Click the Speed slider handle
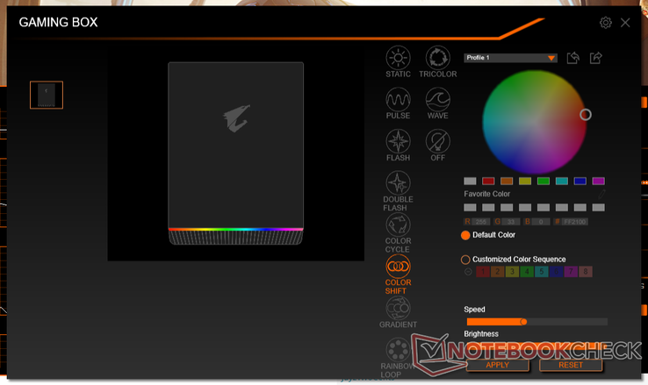This screenshot has height=385, width=648. click(x=523, y=322)
